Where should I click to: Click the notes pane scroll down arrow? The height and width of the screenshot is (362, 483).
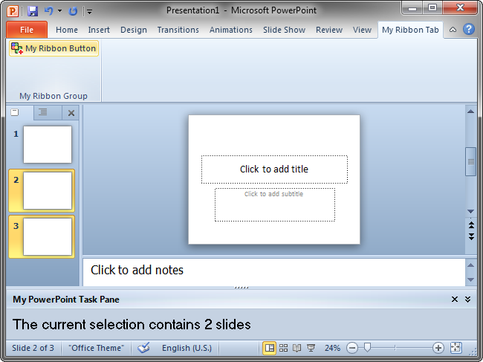470,279
